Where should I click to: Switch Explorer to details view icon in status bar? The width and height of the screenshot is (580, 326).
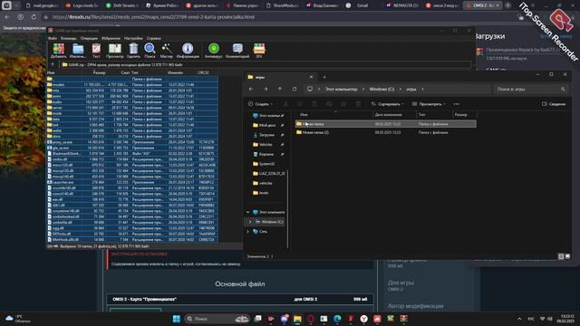[x=561, y=256]
